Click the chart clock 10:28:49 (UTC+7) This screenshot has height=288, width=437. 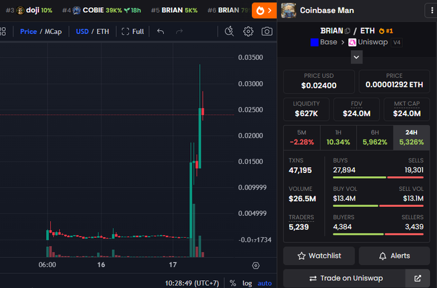(x=192, y=283)
